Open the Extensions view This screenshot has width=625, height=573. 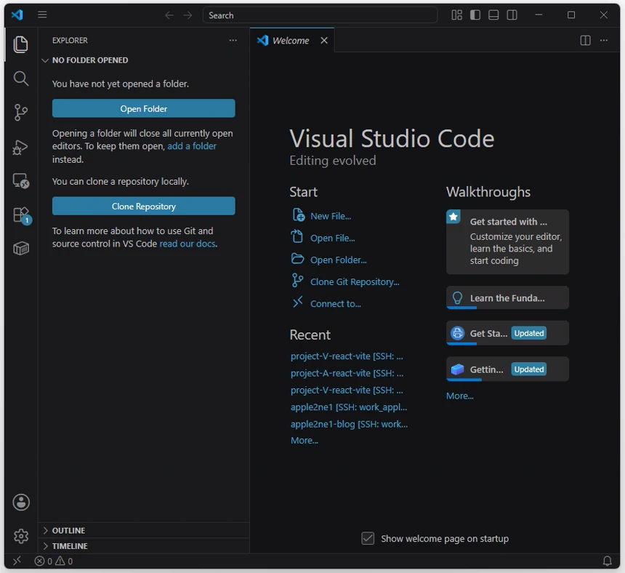point(21,215)
